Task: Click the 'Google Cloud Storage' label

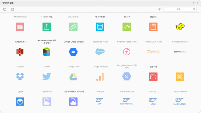Action: click(74, 42)
